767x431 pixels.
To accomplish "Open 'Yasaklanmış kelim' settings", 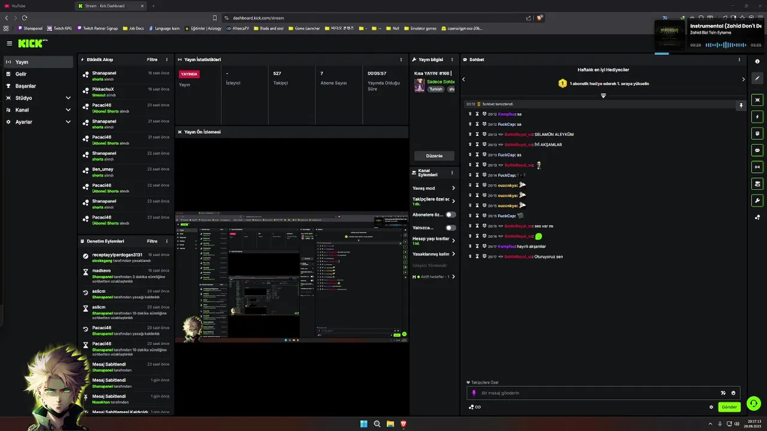I will click(x=433, y=254).
